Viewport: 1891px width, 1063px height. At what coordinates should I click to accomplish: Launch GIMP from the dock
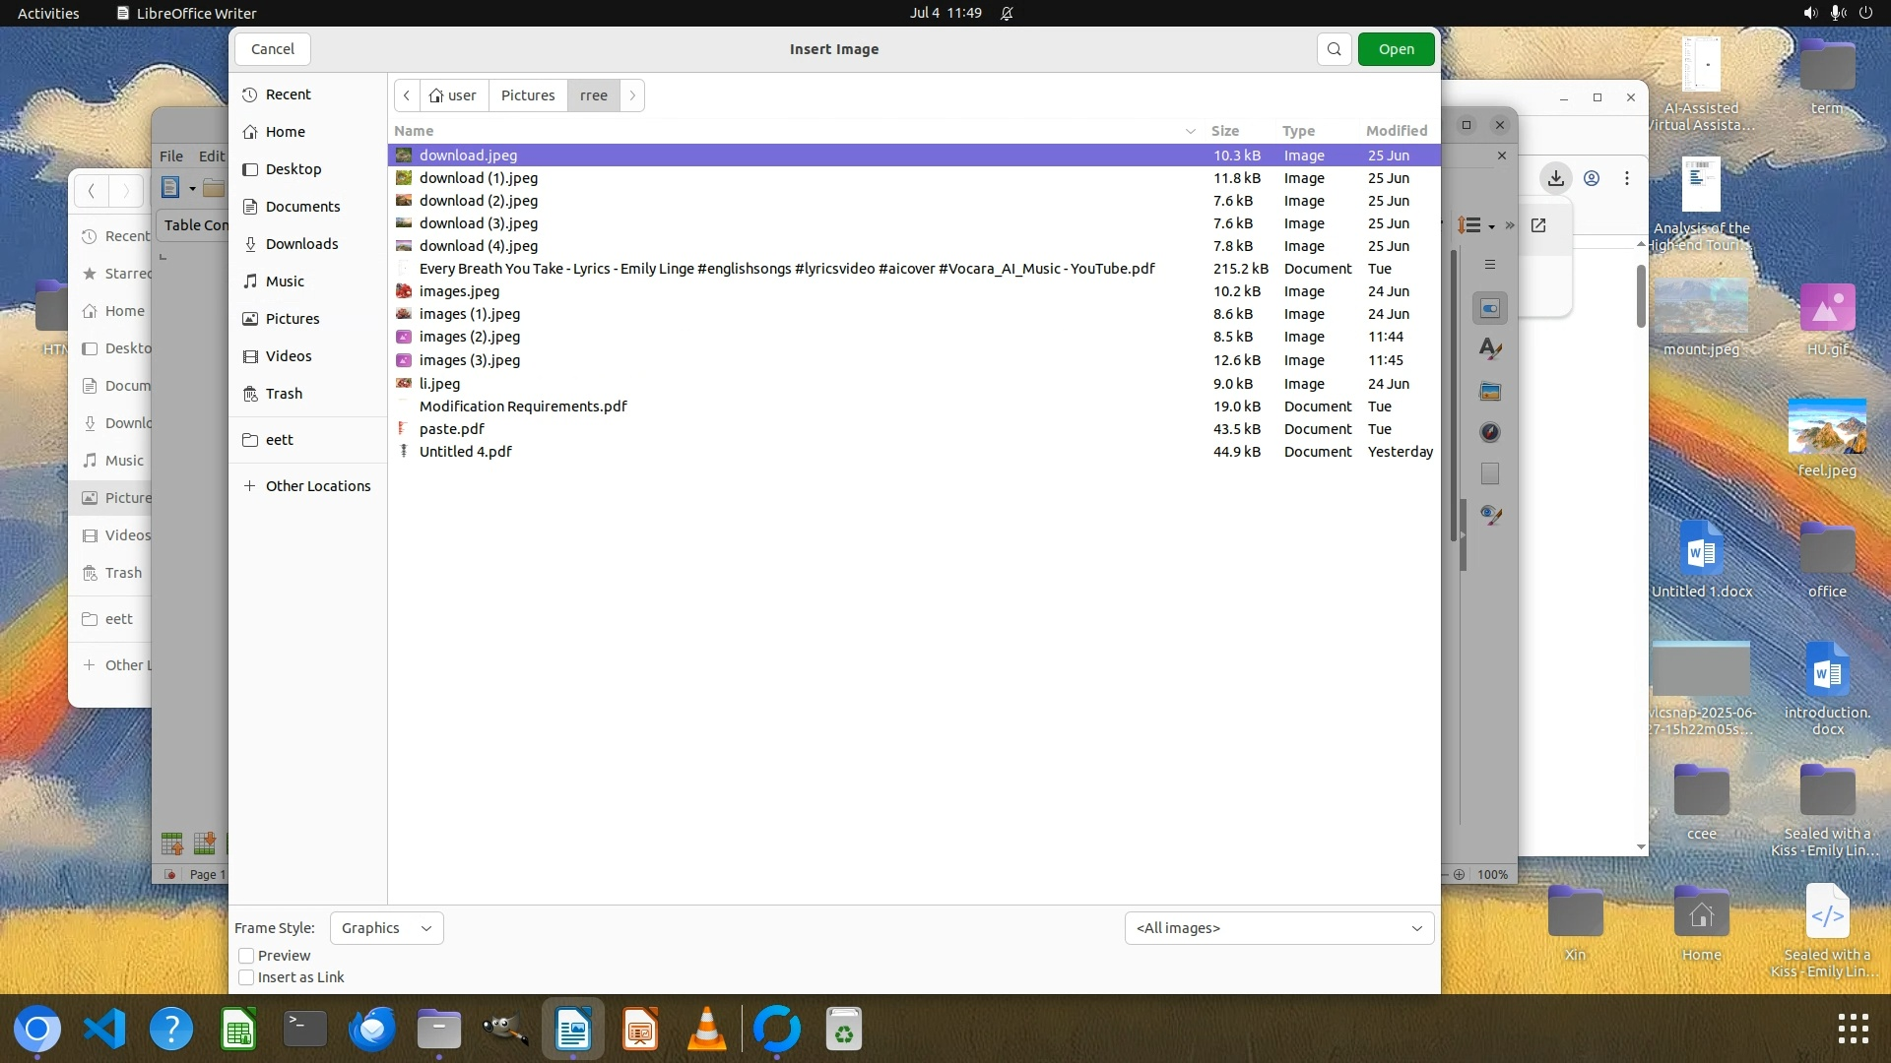[505, 1030]
